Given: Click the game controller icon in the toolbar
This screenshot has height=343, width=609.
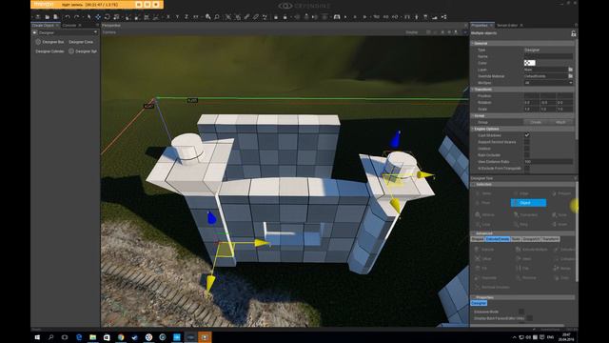Looking at the screenshot, I should click(337, 17).
